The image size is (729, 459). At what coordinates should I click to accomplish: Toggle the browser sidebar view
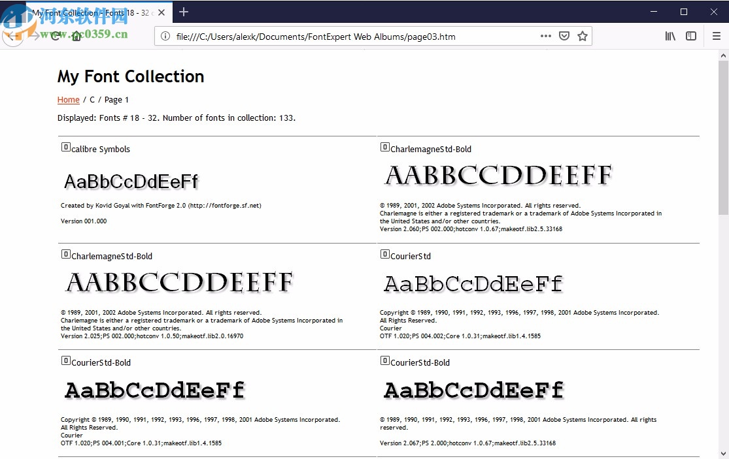coord(691,36)
